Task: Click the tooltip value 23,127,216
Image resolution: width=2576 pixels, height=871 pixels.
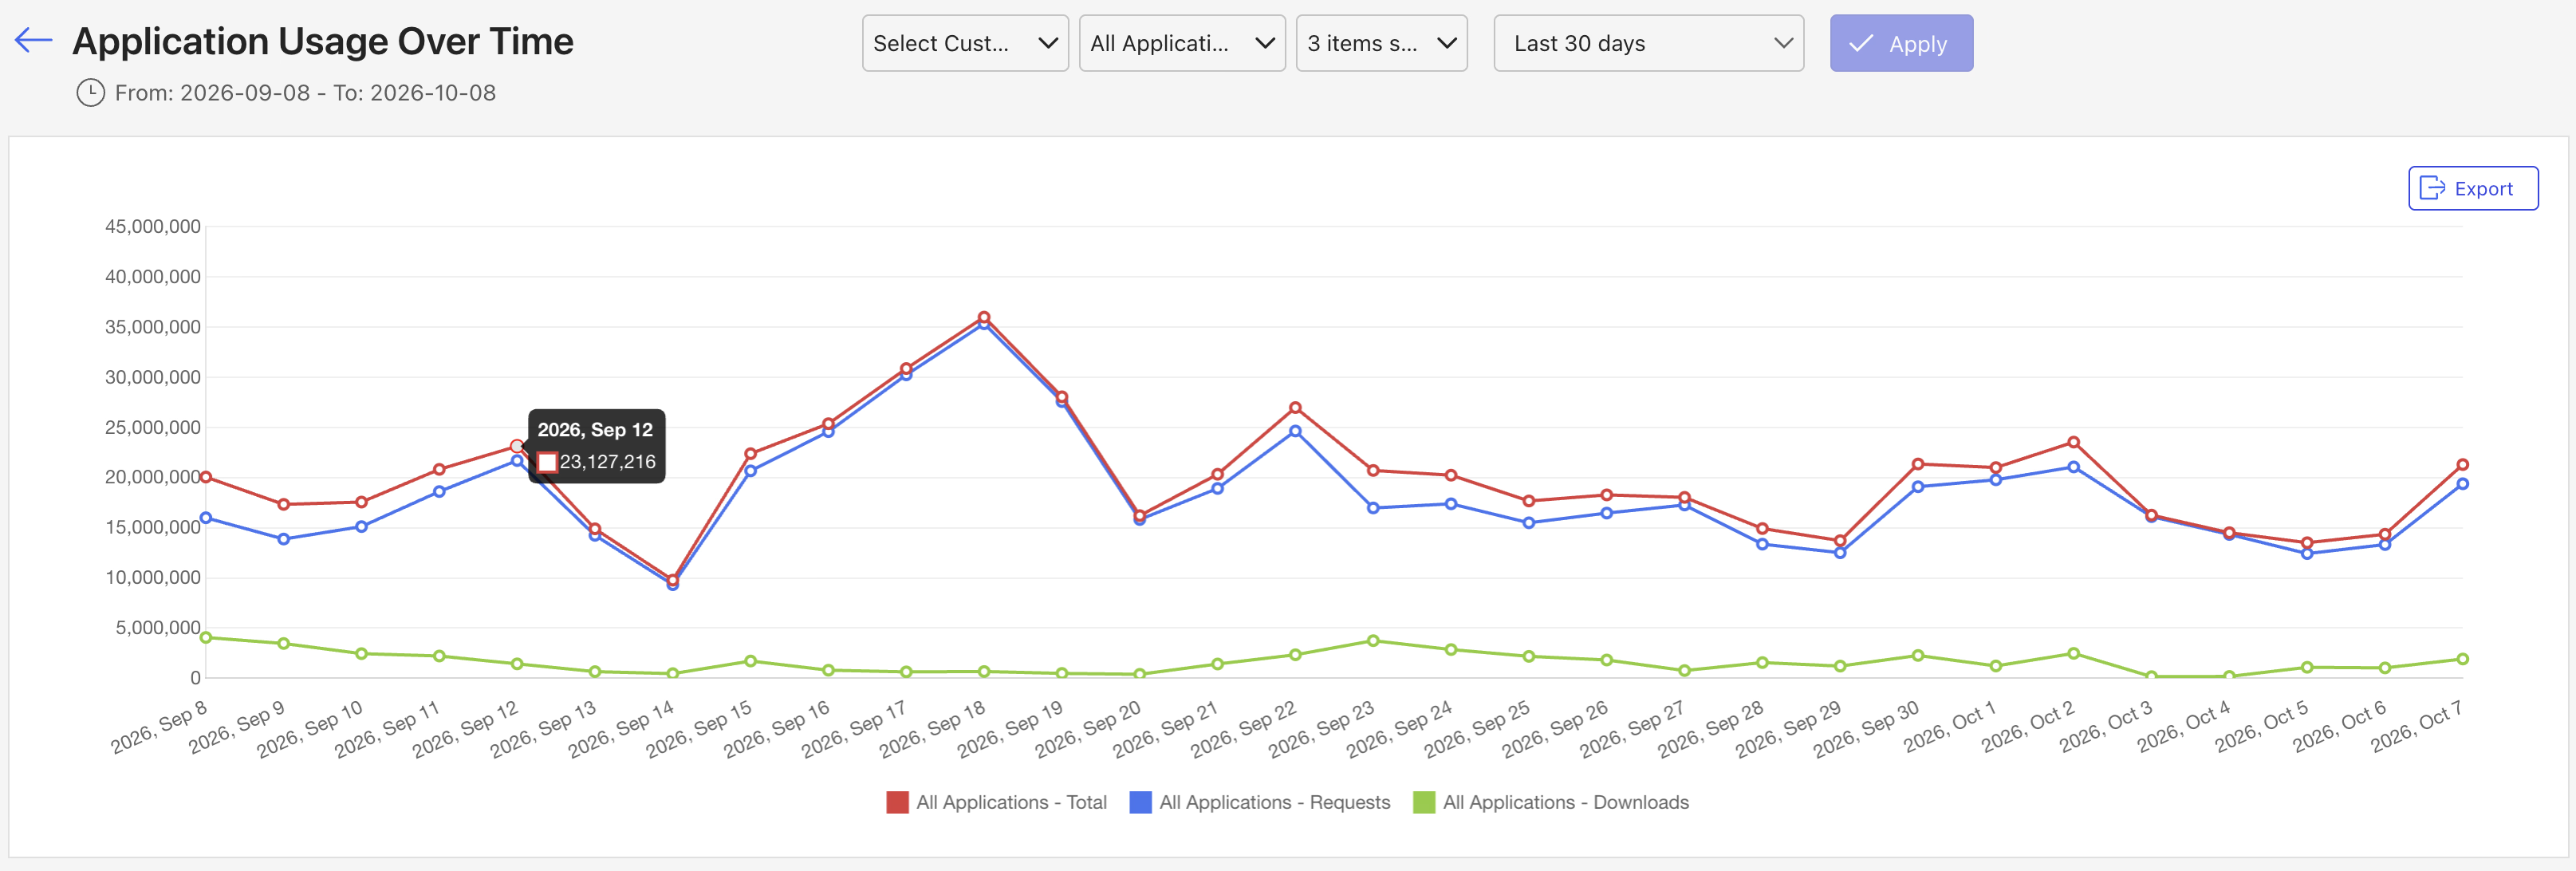Action: [x=607, y=461]
